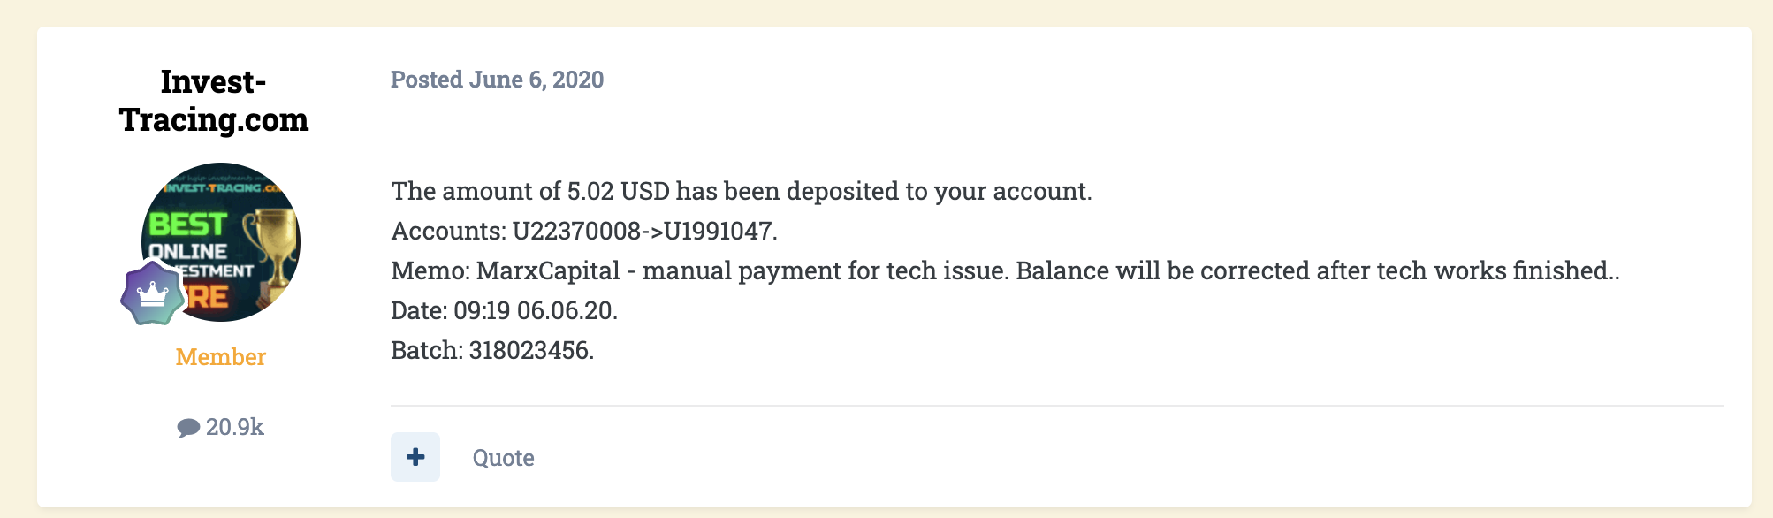
Task: Click the "Accounts:" label text
Action: tap(448, 232)
